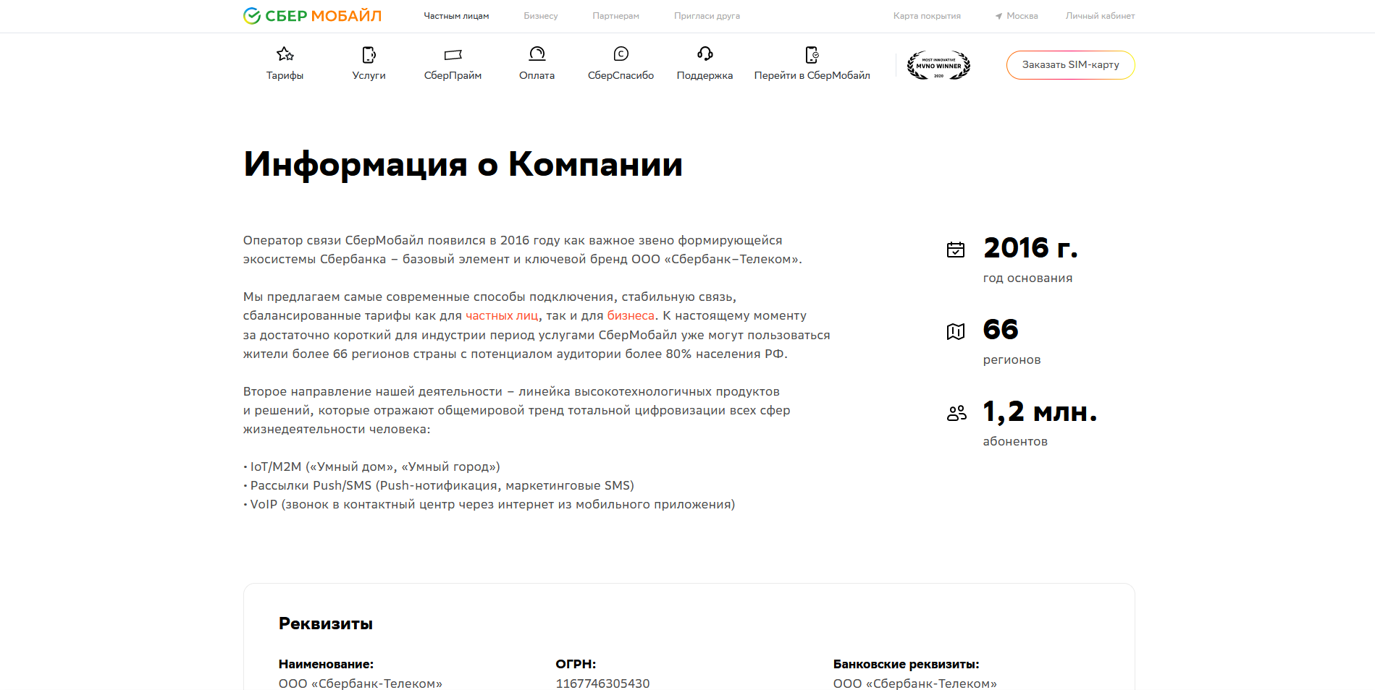
Task: Open Карта покрытия link
Action: [927, 16]
